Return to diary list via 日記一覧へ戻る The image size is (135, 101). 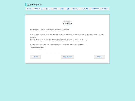[67, 57]
